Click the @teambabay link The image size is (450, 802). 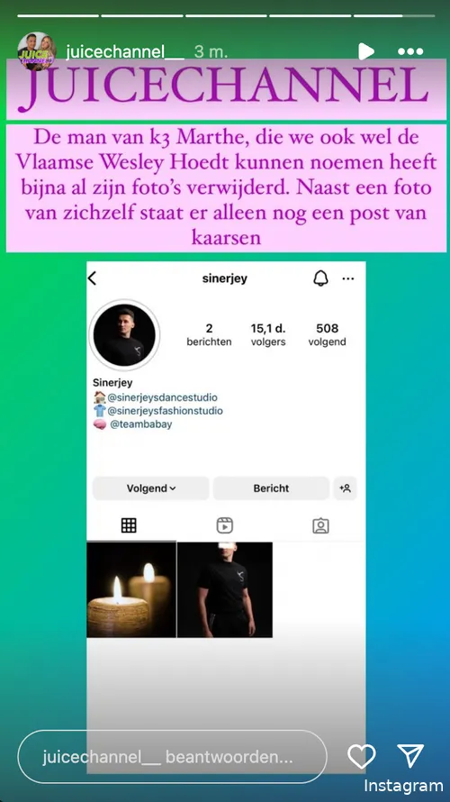click(x=141, y=424)
